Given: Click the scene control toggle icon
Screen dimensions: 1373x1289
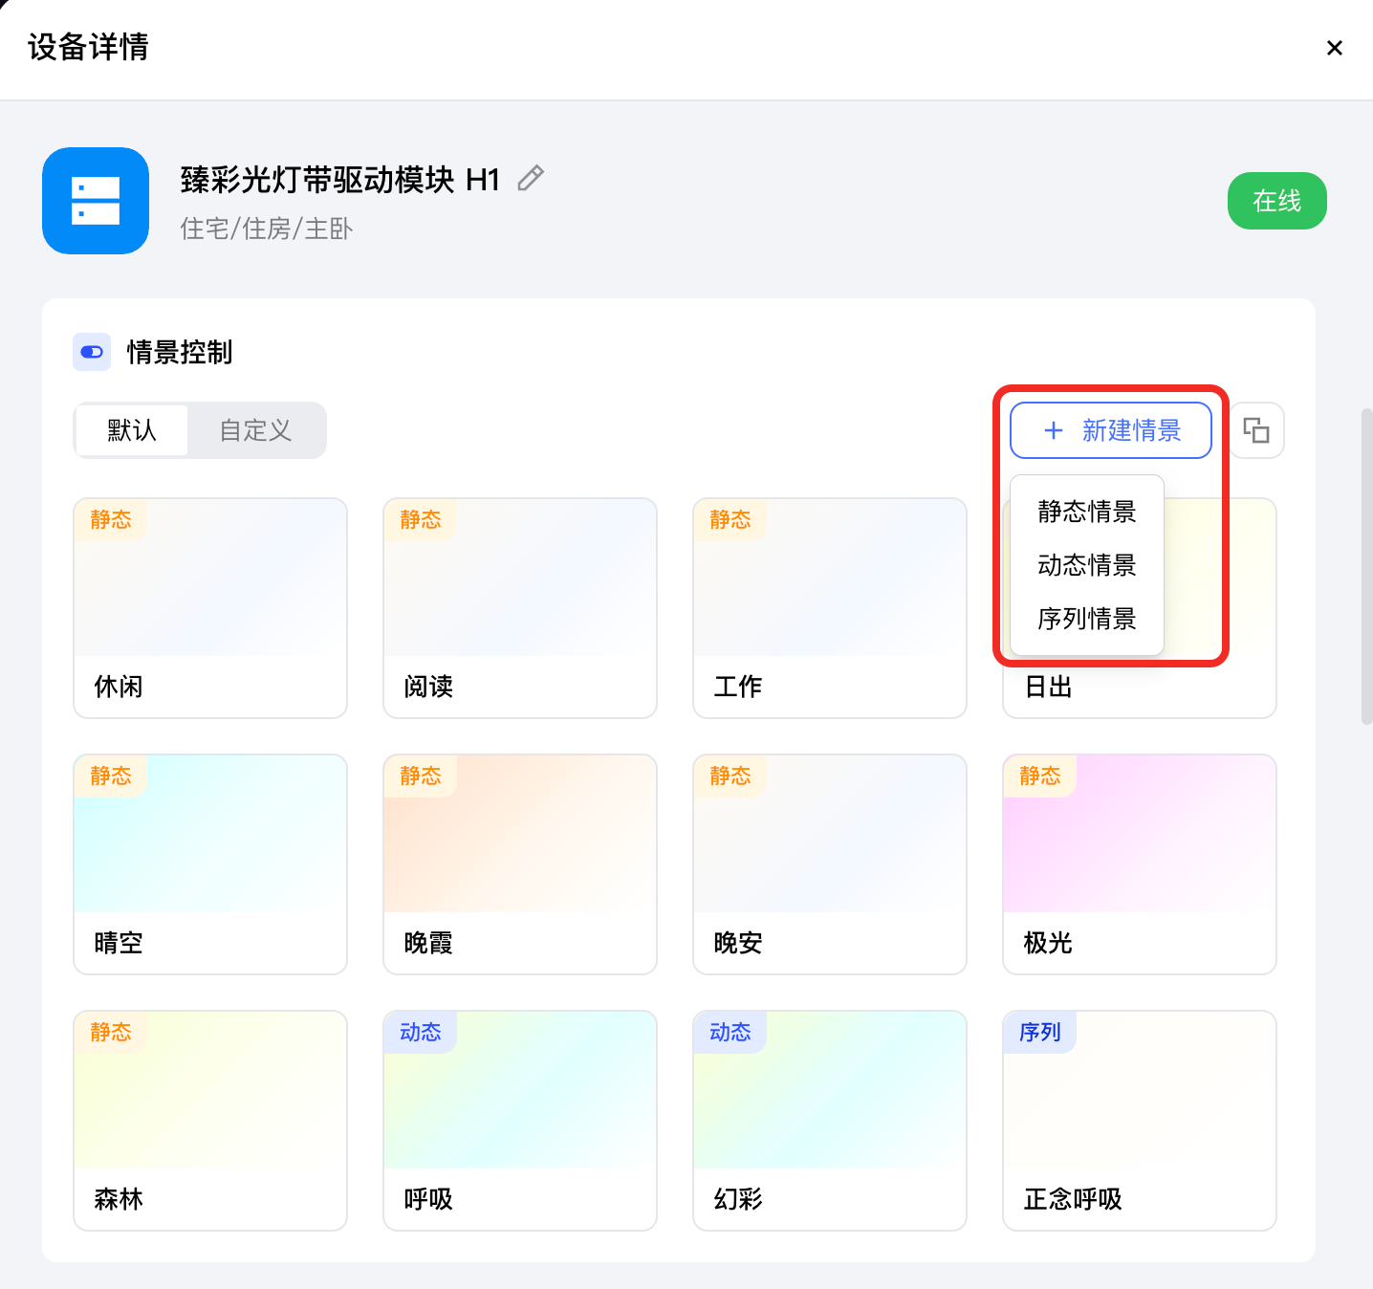Looking at the screenshot, I should (92, 352).
